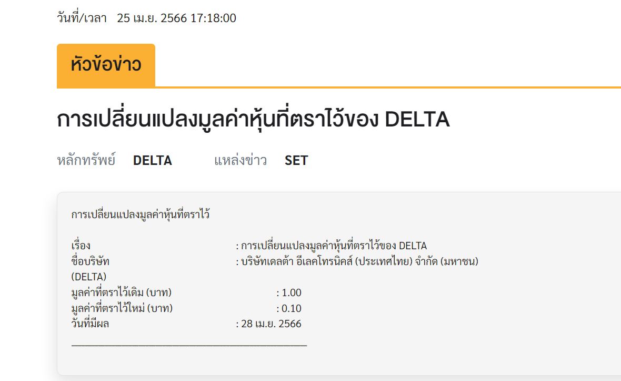Click the เรื่อง field label
The height and width of the screenshot is (381, 621).
81,246
